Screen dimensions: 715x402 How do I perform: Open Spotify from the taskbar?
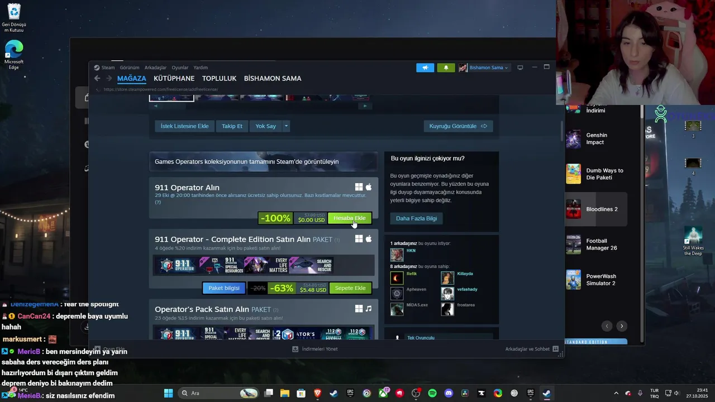click(432, 393)
